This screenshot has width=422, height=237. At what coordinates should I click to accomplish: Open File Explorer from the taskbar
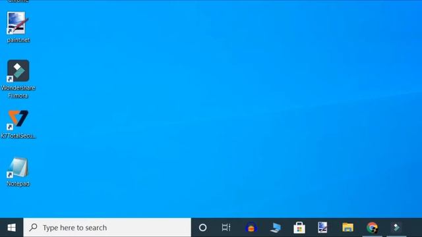click(347, 228)
